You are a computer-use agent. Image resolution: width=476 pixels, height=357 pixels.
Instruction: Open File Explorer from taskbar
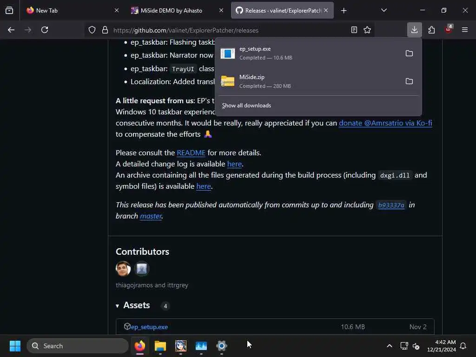click(x=160, y=346)
